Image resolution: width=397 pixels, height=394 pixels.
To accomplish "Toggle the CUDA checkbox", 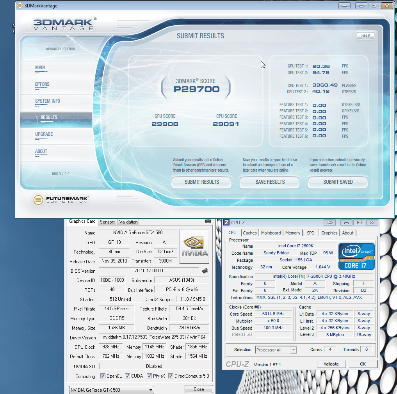I will tap(127, 376).
